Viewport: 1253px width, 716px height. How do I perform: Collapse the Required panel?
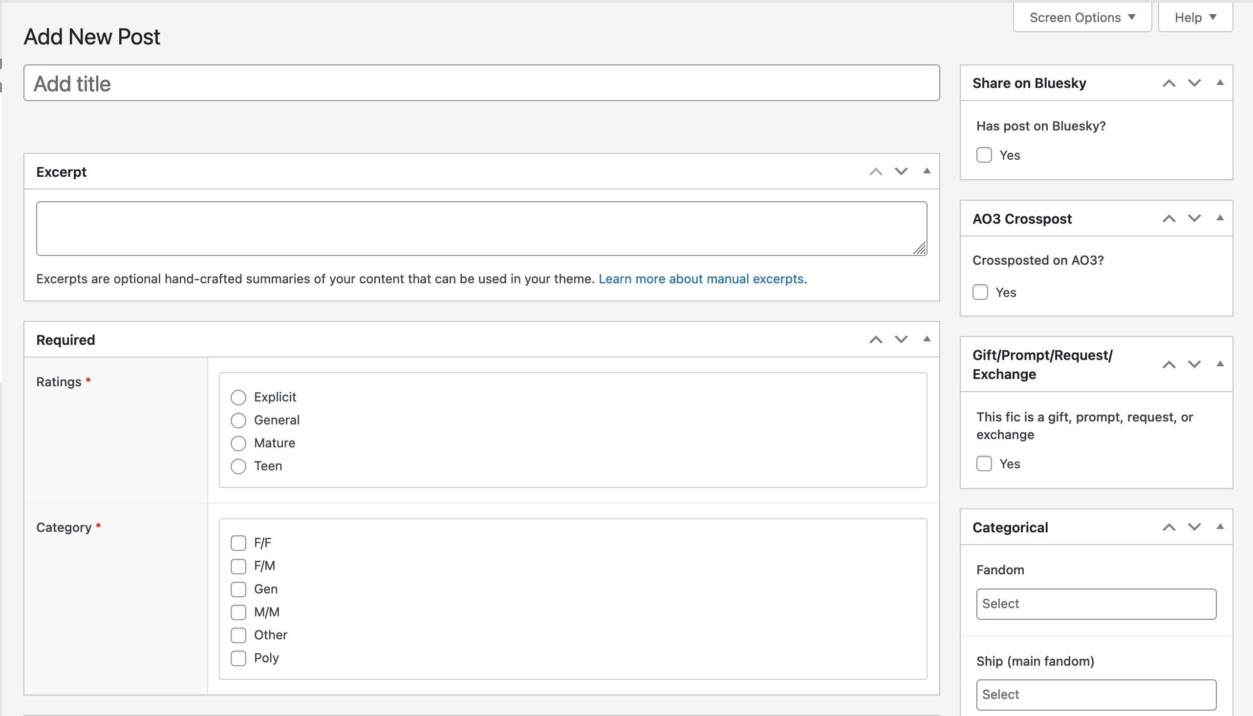click(x=927, y=339)
